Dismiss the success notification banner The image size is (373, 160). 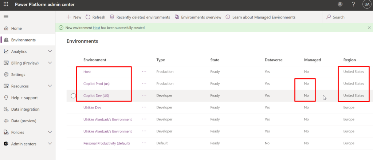pos(369,28)
